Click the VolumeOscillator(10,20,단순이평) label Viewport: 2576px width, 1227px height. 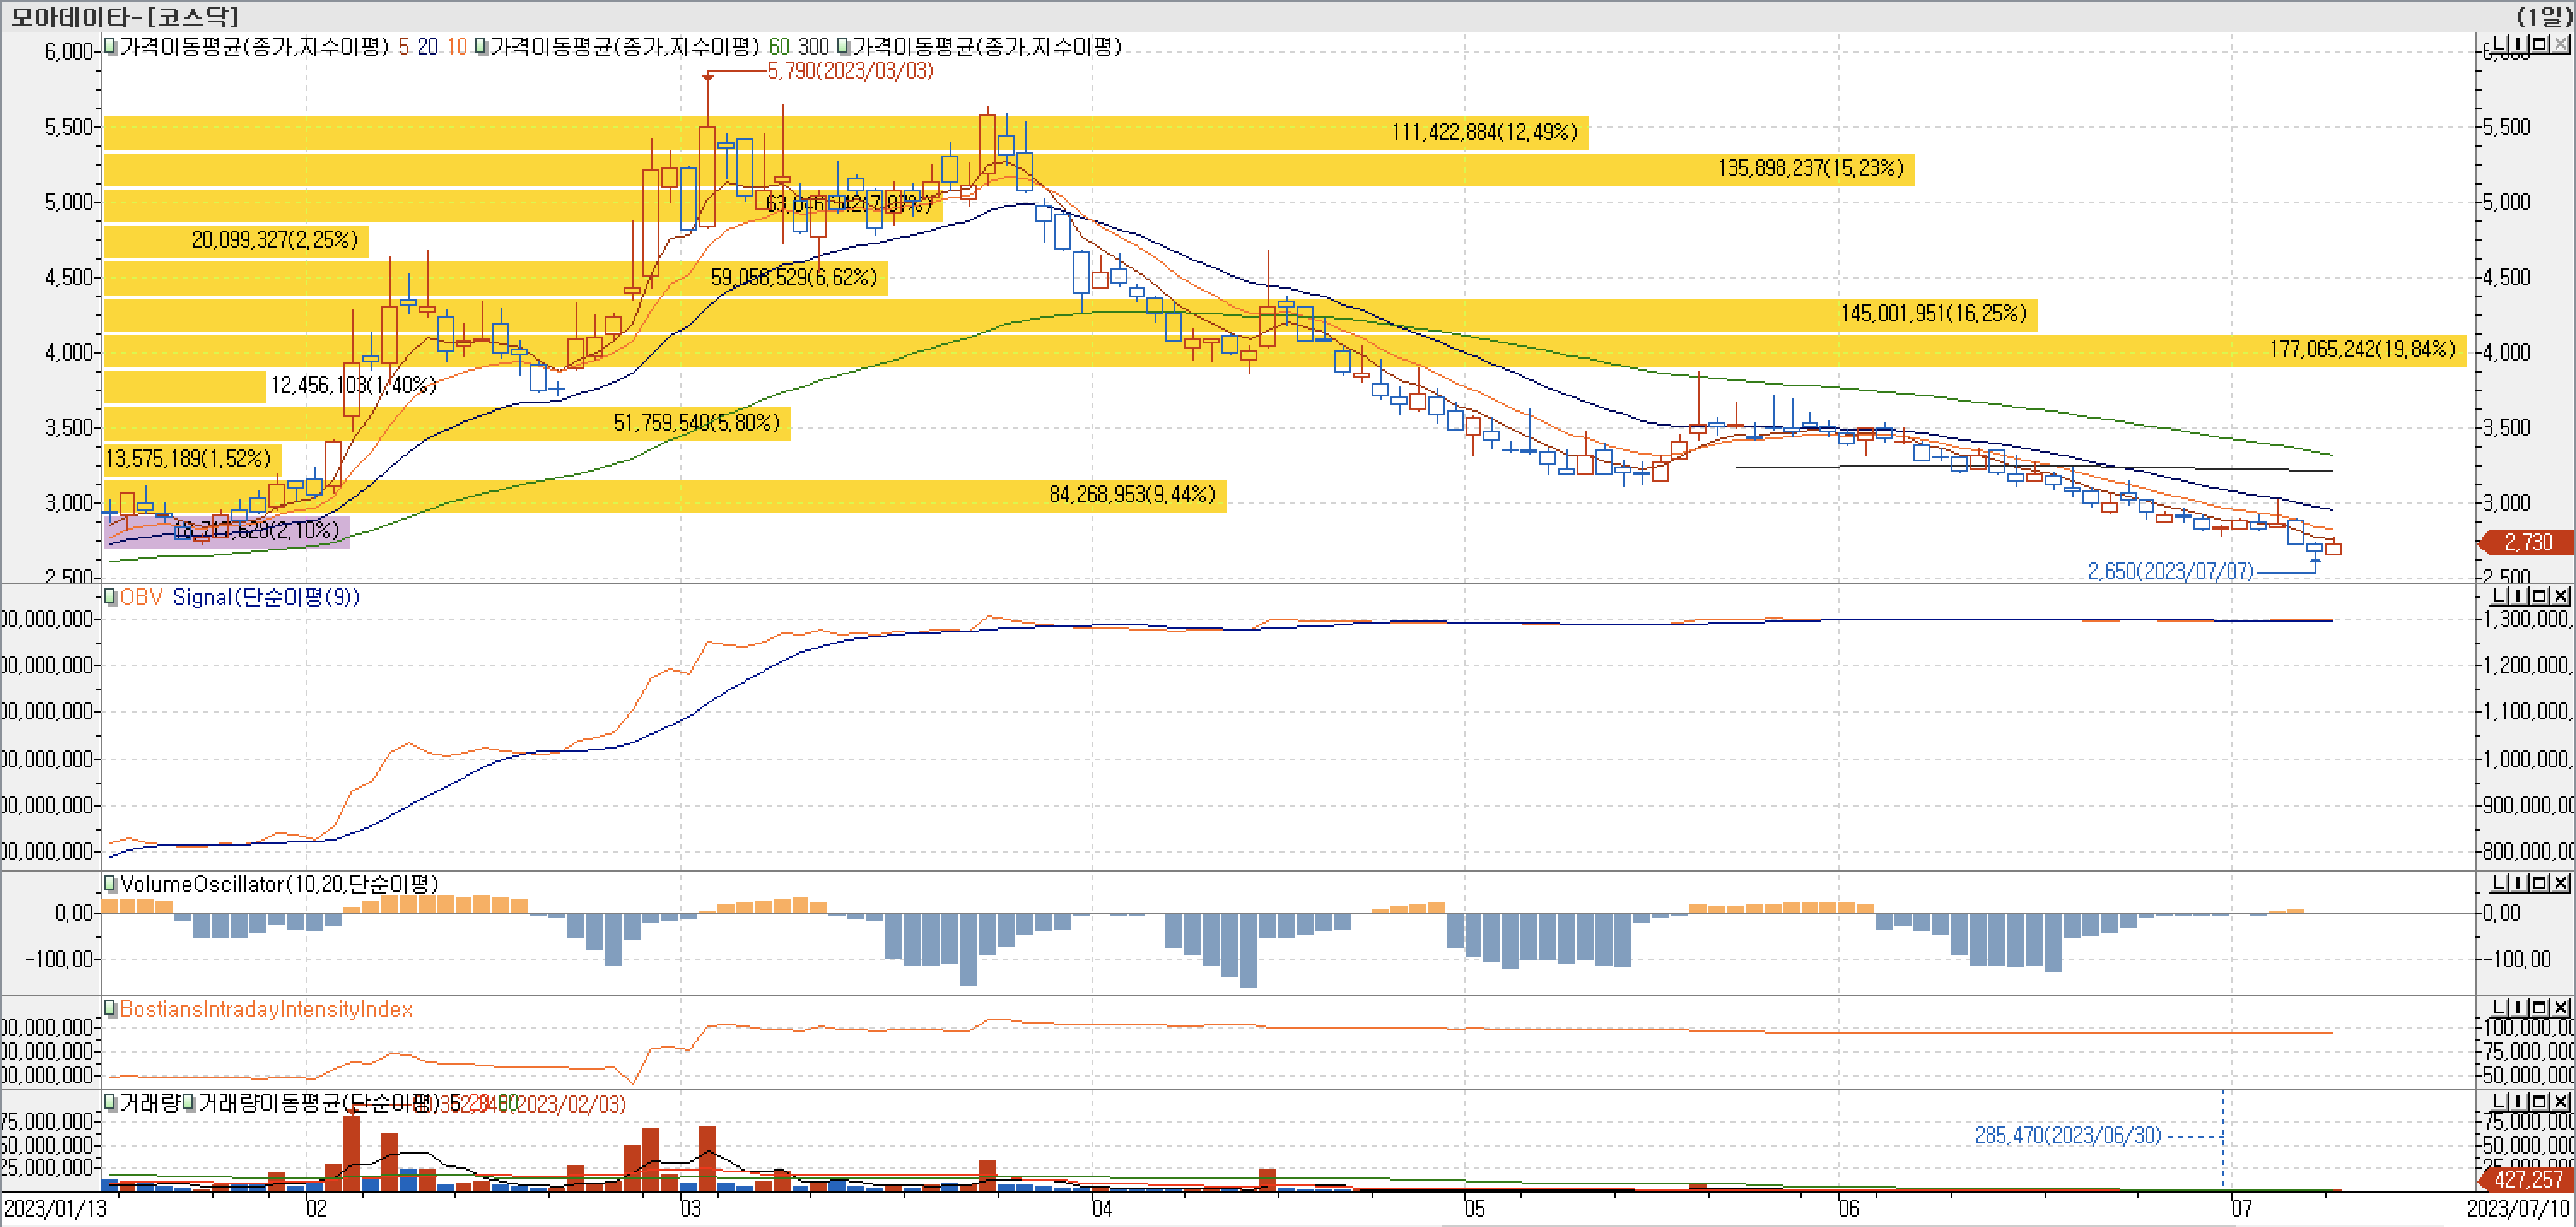pyautogui.click(x=278, y=884)
